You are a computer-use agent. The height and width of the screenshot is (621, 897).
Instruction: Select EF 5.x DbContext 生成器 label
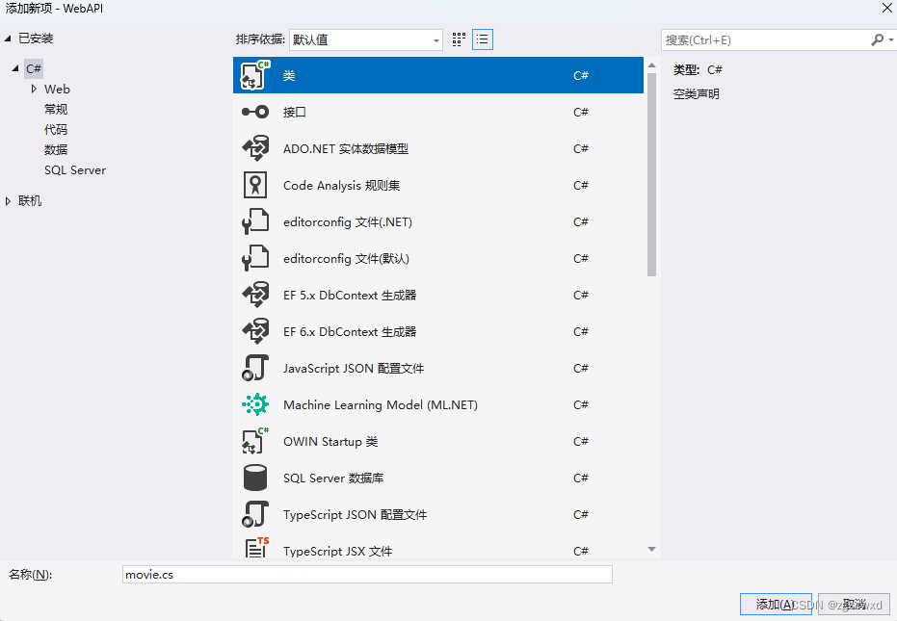point(350,295)
